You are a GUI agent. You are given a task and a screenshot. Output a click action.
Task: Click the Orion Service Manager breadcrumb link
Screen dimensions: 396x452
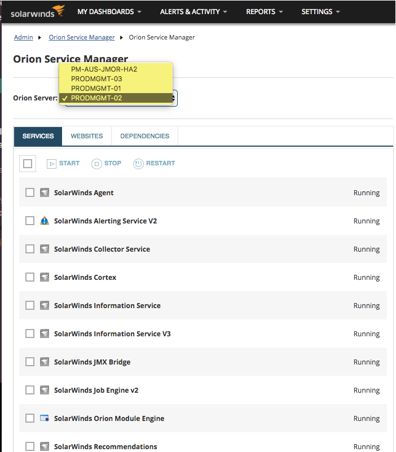click(82, 37)
